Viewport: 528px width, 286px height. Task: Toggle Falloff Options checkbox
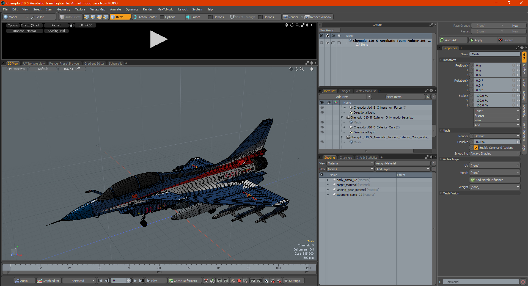pyautogui.click(x=210, y=17)
